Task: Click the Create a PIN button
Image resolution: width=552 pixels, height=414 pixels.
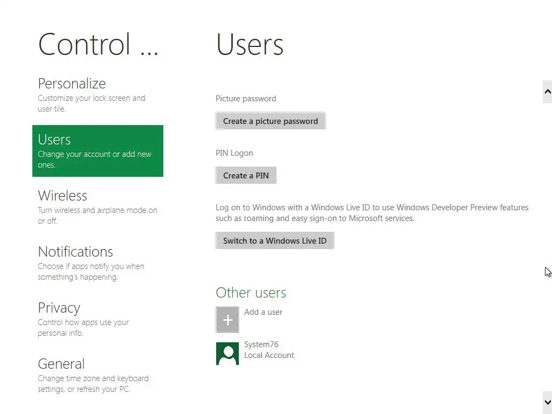Action: point(246,175)
